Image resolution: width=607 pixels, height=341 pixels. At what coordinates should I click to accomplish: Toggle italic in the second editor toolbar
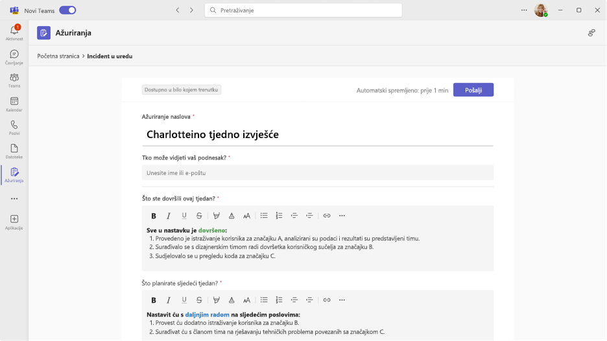click(x=169, y=300)
